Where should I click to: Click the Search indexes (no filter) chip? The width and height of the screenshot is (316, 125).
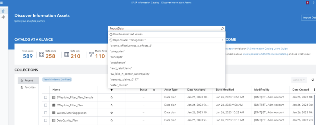pyautogui.click(x=57, y=79)
